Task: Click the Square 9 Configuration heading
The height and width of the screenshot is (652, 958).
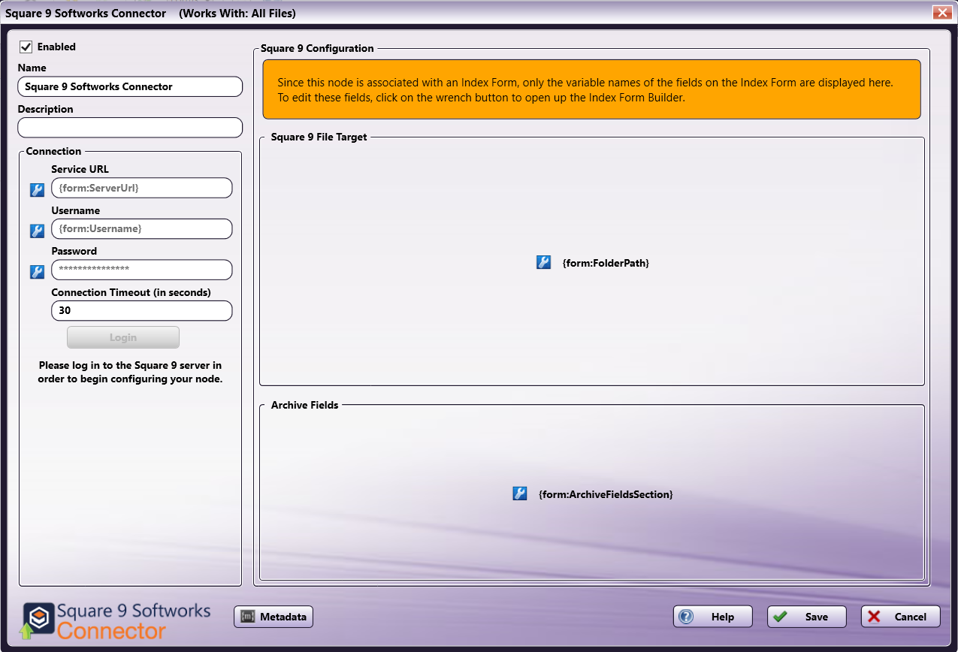Action: (317, 48)
